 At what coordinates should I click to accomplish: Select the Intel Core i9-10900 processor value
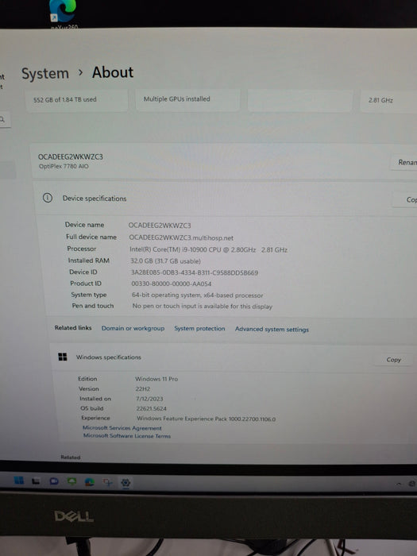[208, 249]
